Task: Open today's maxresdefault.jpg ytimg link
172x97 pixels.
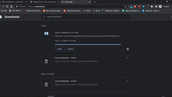Action: [76, 61]
